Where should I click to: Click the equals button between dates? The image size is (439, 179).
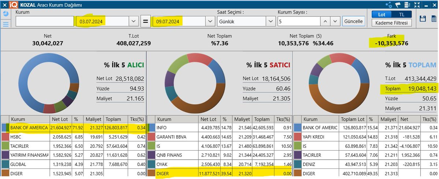(x=145, y=21)
